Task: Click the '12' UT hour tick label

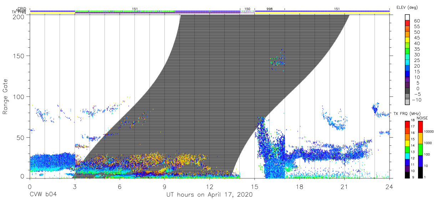Action: [x=210, y=186]
